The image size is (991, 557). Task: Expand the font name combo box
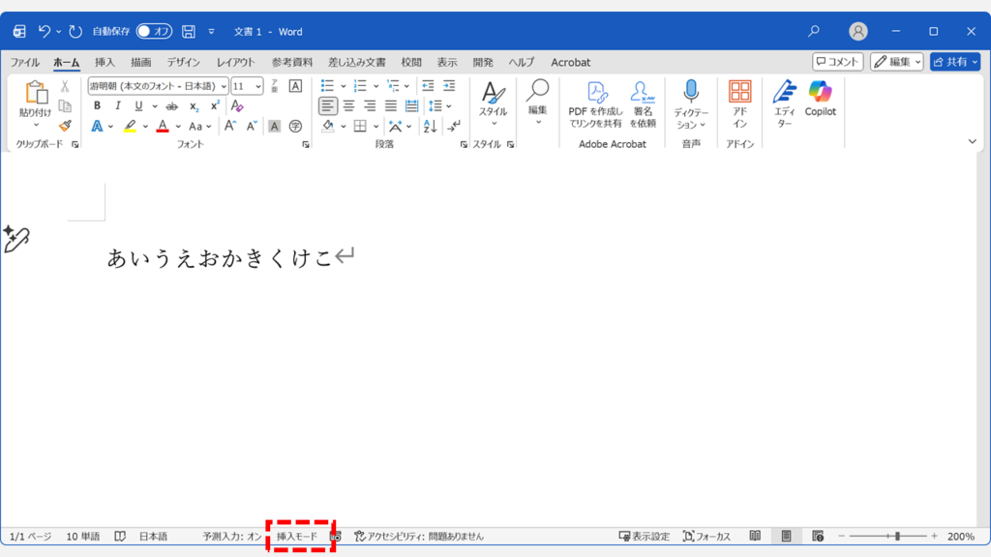[x=225, y=86]
